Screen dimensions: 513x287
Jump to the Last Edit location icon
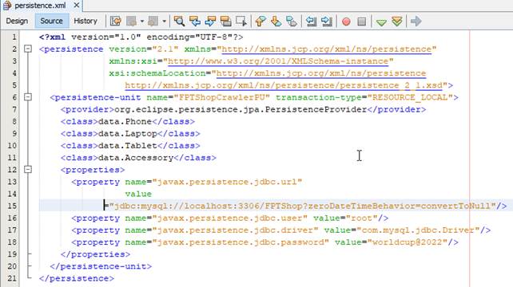115,22
